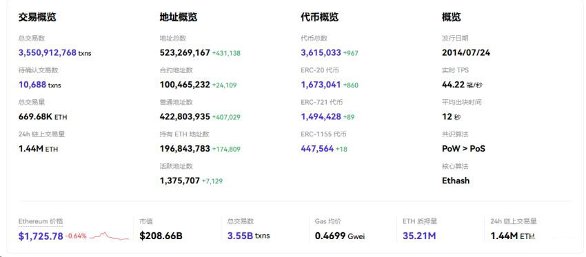Image resolution: width=586 pixels, height=257 pixels.
Task: Click the 平均出块时间 label
Action: (x=461, y=103)
